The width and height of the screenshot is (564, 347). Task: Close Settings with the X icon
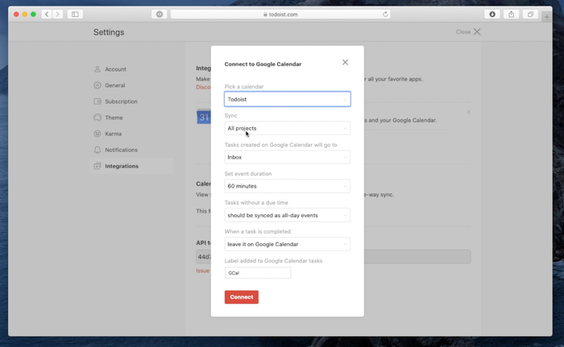[477, 31]
